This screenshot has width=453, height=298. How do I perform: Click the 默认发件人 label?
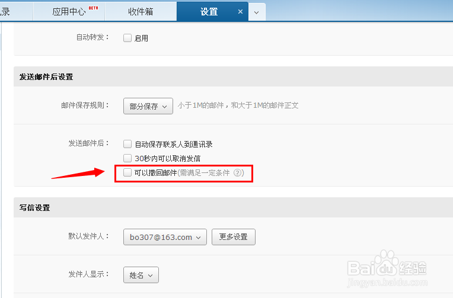pyautogui.click(x=88, y=236)
